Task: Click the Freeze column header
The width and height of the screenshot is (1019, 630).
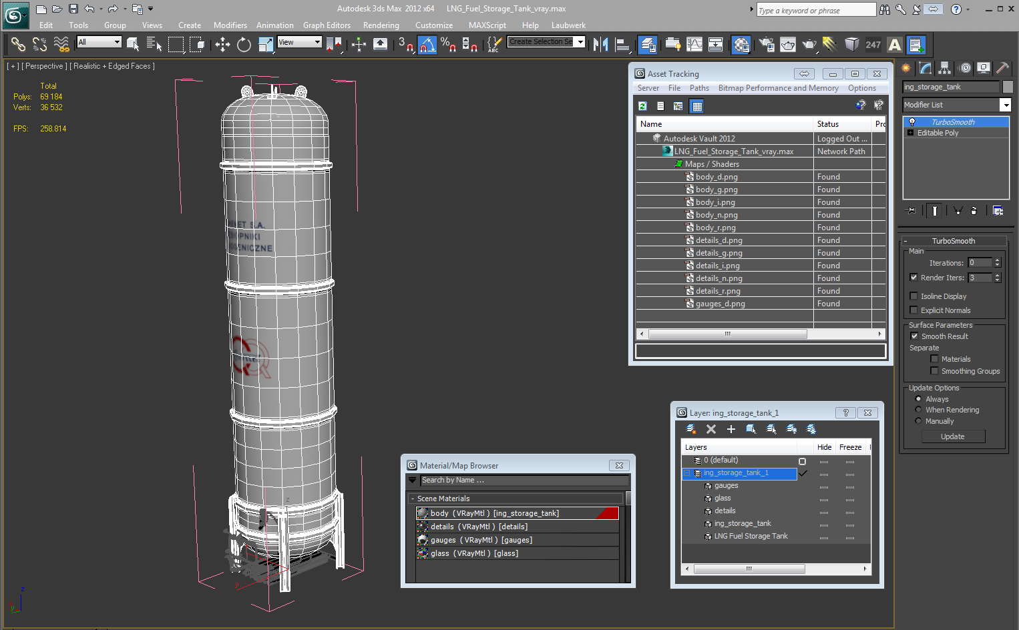Action: click(850, 447)
